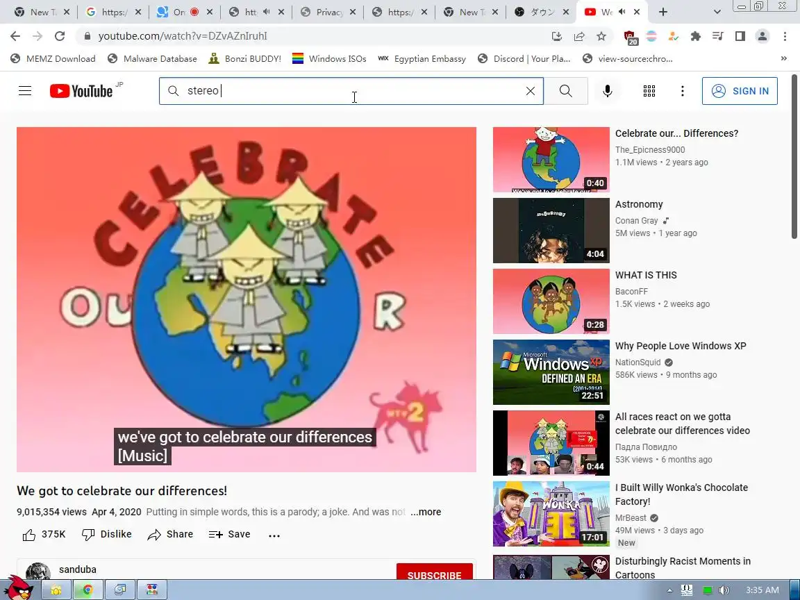The image size is (800, 600).
Task: Open the Malware Database bookmark
Action: pyautogui.click(x=153, y=58)
